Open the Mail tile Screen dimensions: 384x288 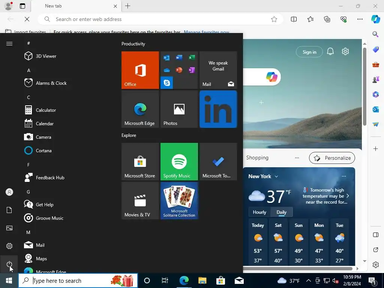218,70
